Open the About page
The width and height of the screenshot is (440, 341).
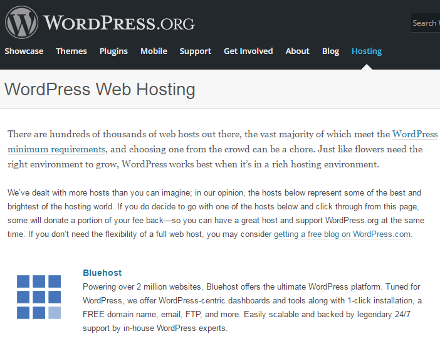tap(298, 51)
